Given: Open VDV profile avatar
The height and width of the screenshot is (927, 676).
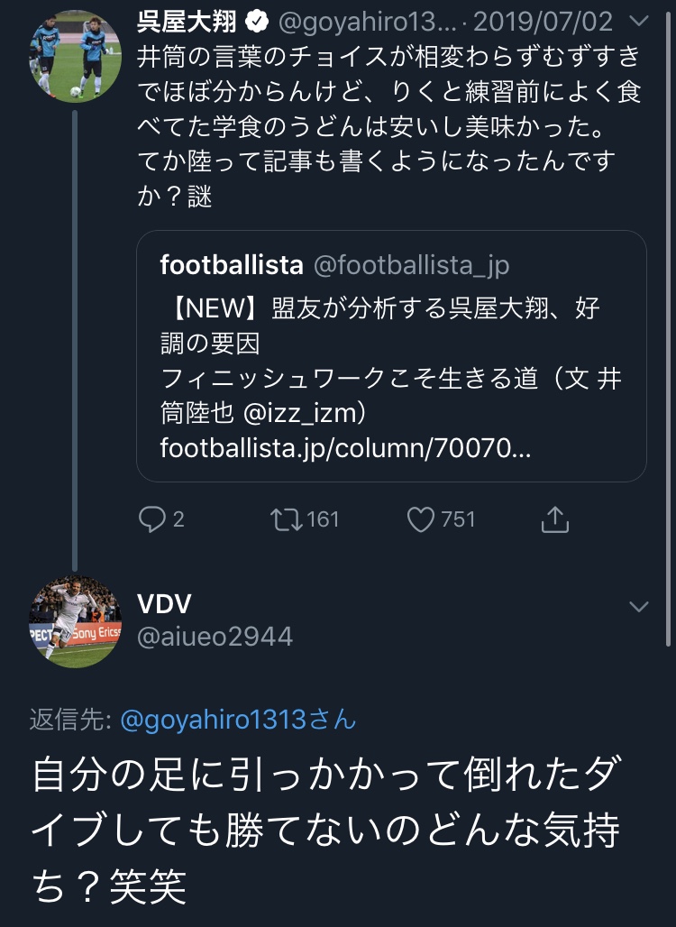Looking at the screenshot, I should (x=76, y=621).
